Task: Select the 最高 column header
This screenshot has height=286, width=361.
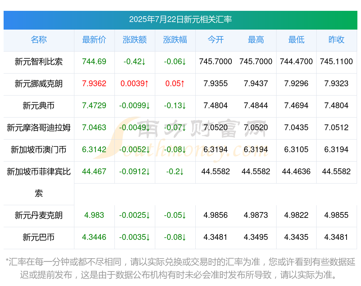Action: click(256, 40)
